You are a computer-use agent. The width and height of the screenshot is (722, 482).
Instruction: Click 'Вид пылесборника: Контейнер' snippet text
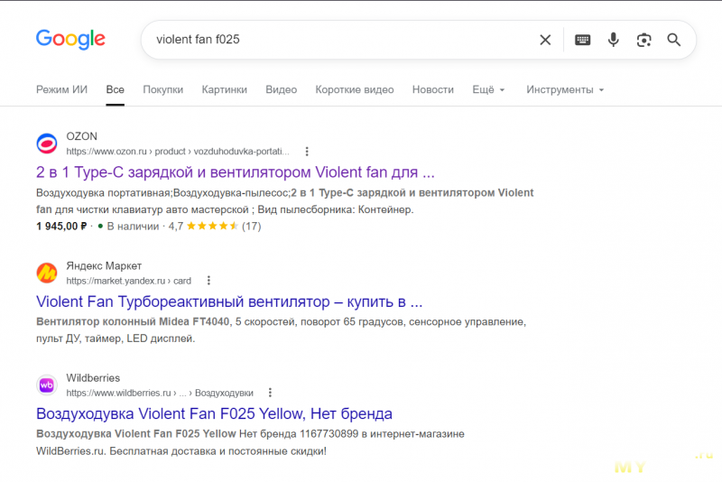pyautogui.click(x=335, y=209)
